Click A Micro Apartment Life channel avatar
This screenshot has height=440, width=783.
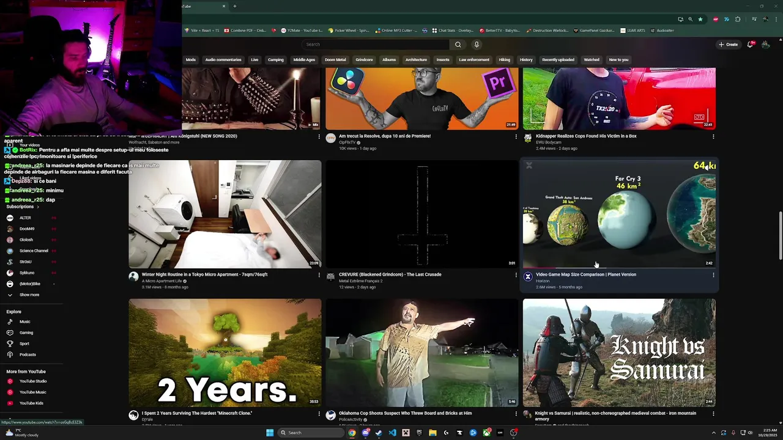[x=133, y=277]
